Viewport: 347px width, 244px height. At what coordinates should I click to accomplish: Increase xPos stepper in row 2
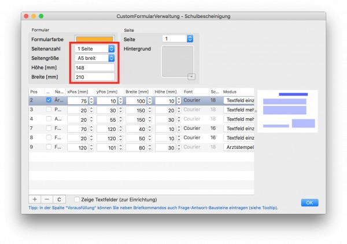[91, 99]
